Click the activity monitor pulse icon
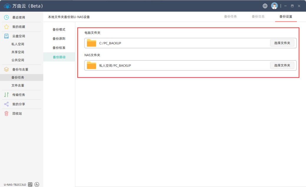306x187 pixels. pyautogui.click(x=37, y=184)
